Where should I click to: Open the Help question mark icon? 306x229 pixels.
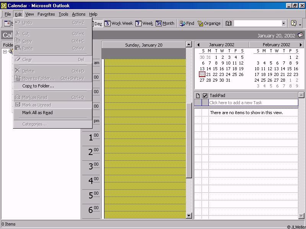[x=293, y=23]
